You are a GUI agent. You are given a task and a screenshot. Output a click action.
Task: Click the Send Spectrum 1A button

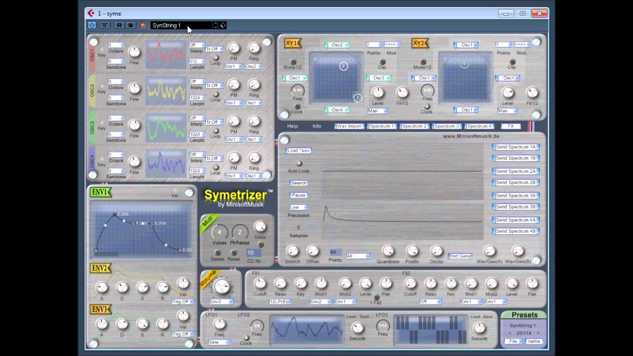coord(516,147)
